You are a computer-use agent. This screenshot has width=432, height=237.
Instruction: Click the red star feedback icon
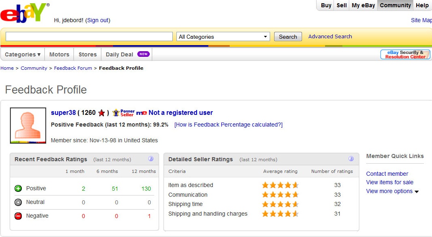[102, 113]
